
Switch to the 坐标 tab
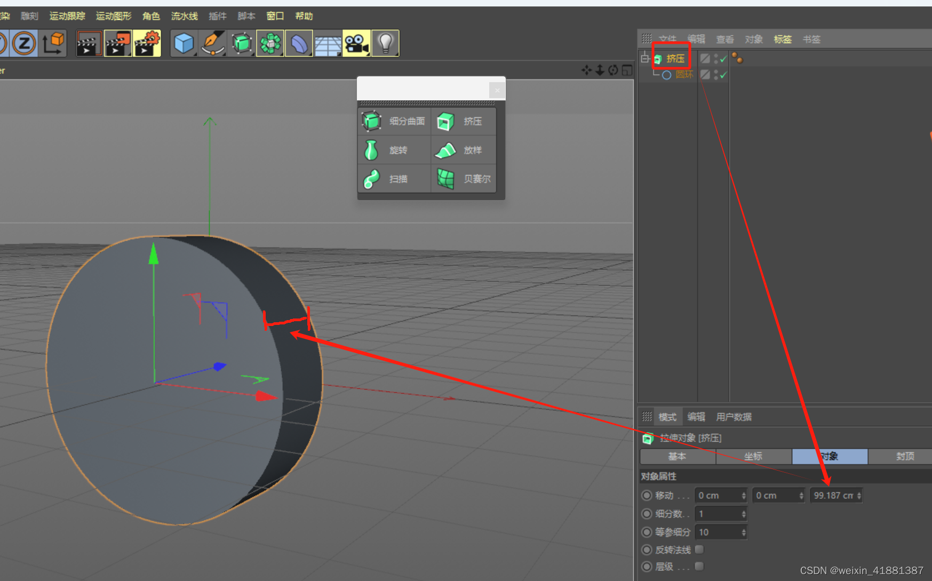(x=753, y=456)
